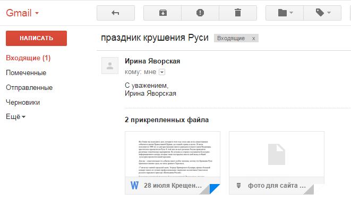Open the Помеченные starred folder

click(26, 72)
